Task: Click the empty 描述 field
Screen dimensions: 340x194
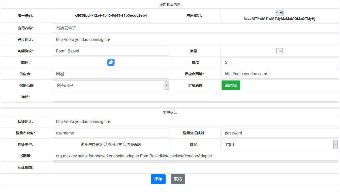Action: (x=195, y=97)
